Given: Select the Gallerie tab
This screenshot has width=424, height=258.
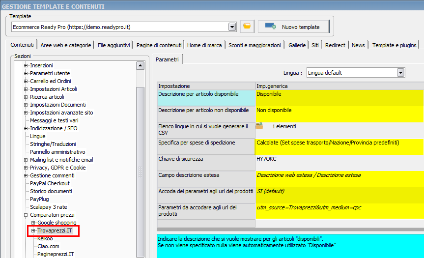Looking at the screenshot, I should (297, 45).
